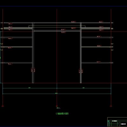The height and width of the screenshot is (127, 127).
Task: Pick the right half-span dimension text
Action: click(84, 88)
